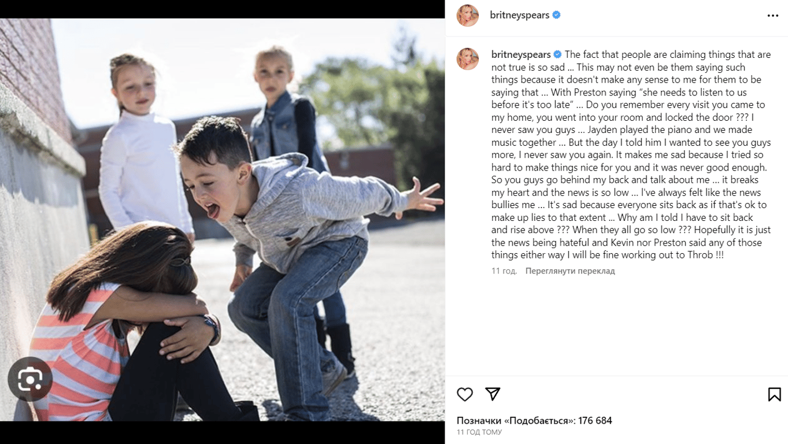Like the post with the heart icon
The height and width of the screenshot is (444, 788).
coord(465,394)
